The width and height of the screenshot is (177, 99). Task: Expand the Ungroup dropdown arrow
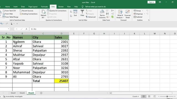pos(144,14)
